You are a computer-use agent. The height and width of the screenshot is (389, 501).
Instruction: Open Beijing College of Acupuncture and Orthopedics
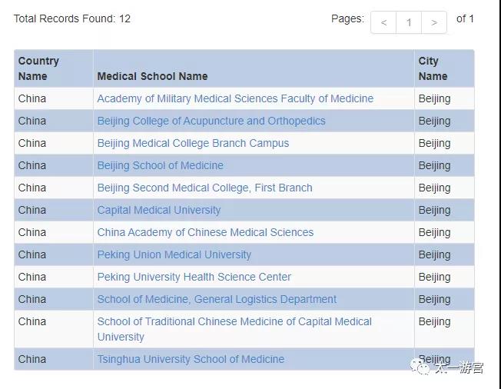click(x=211, y=121)
